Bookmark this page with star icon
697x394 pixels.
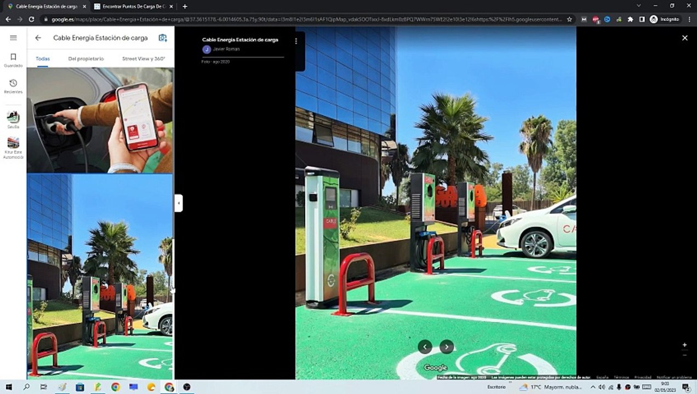pyautogui.click(x=569, y=19)
